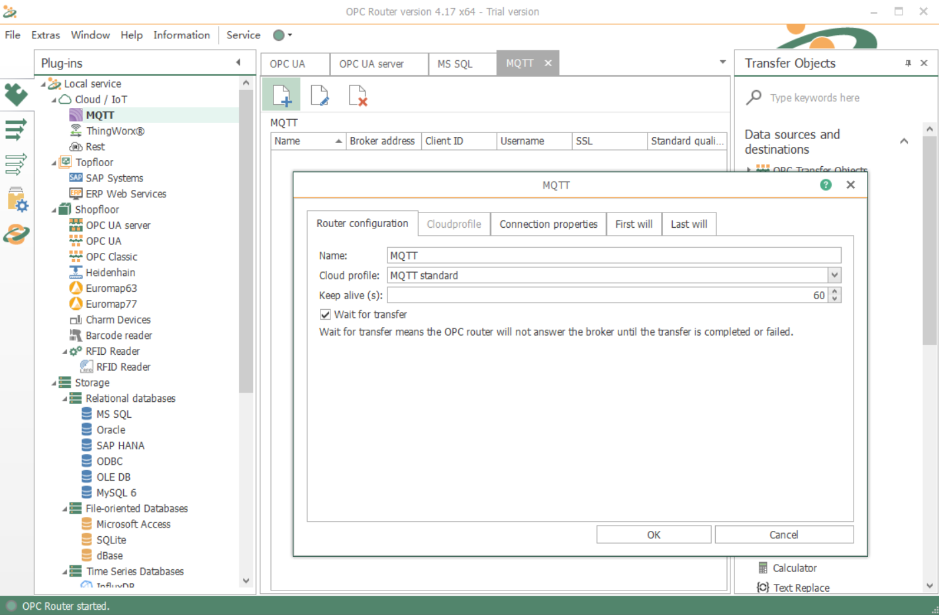939x615 pixels.
Task: Click the search magnifier in Transfer Objects
Action: (754, 98)
